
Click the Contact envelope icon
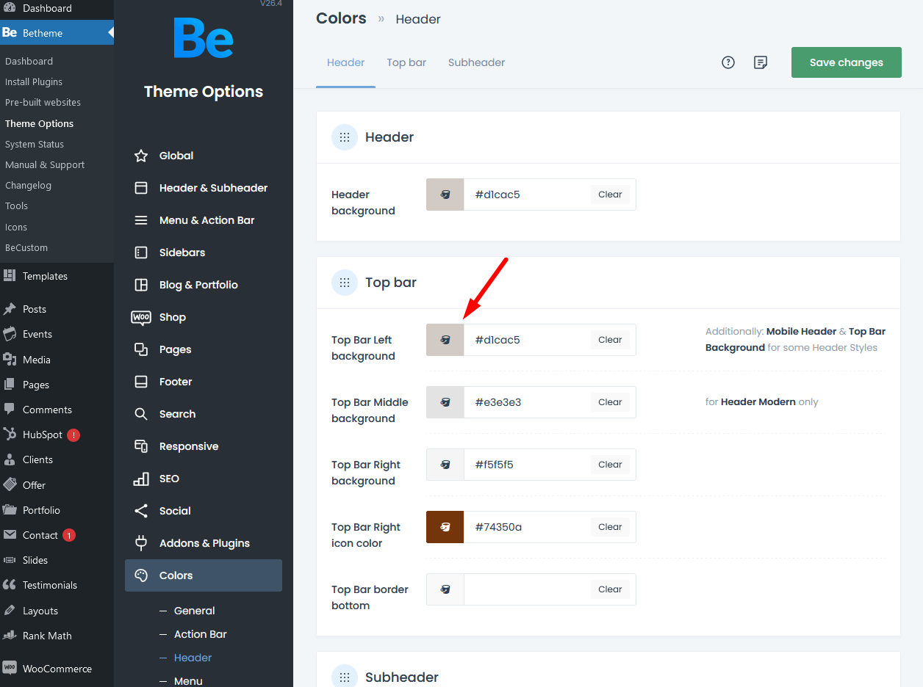pyautogui.click(x=10, y=535)
